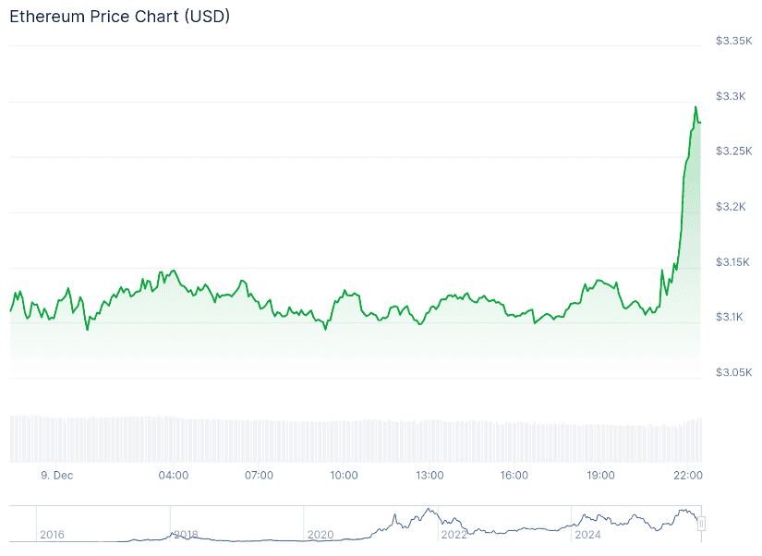The height and width of the screenshot is (556, 762).
Task: Click the 2024 label in the navigator
Action: [587, 534]
